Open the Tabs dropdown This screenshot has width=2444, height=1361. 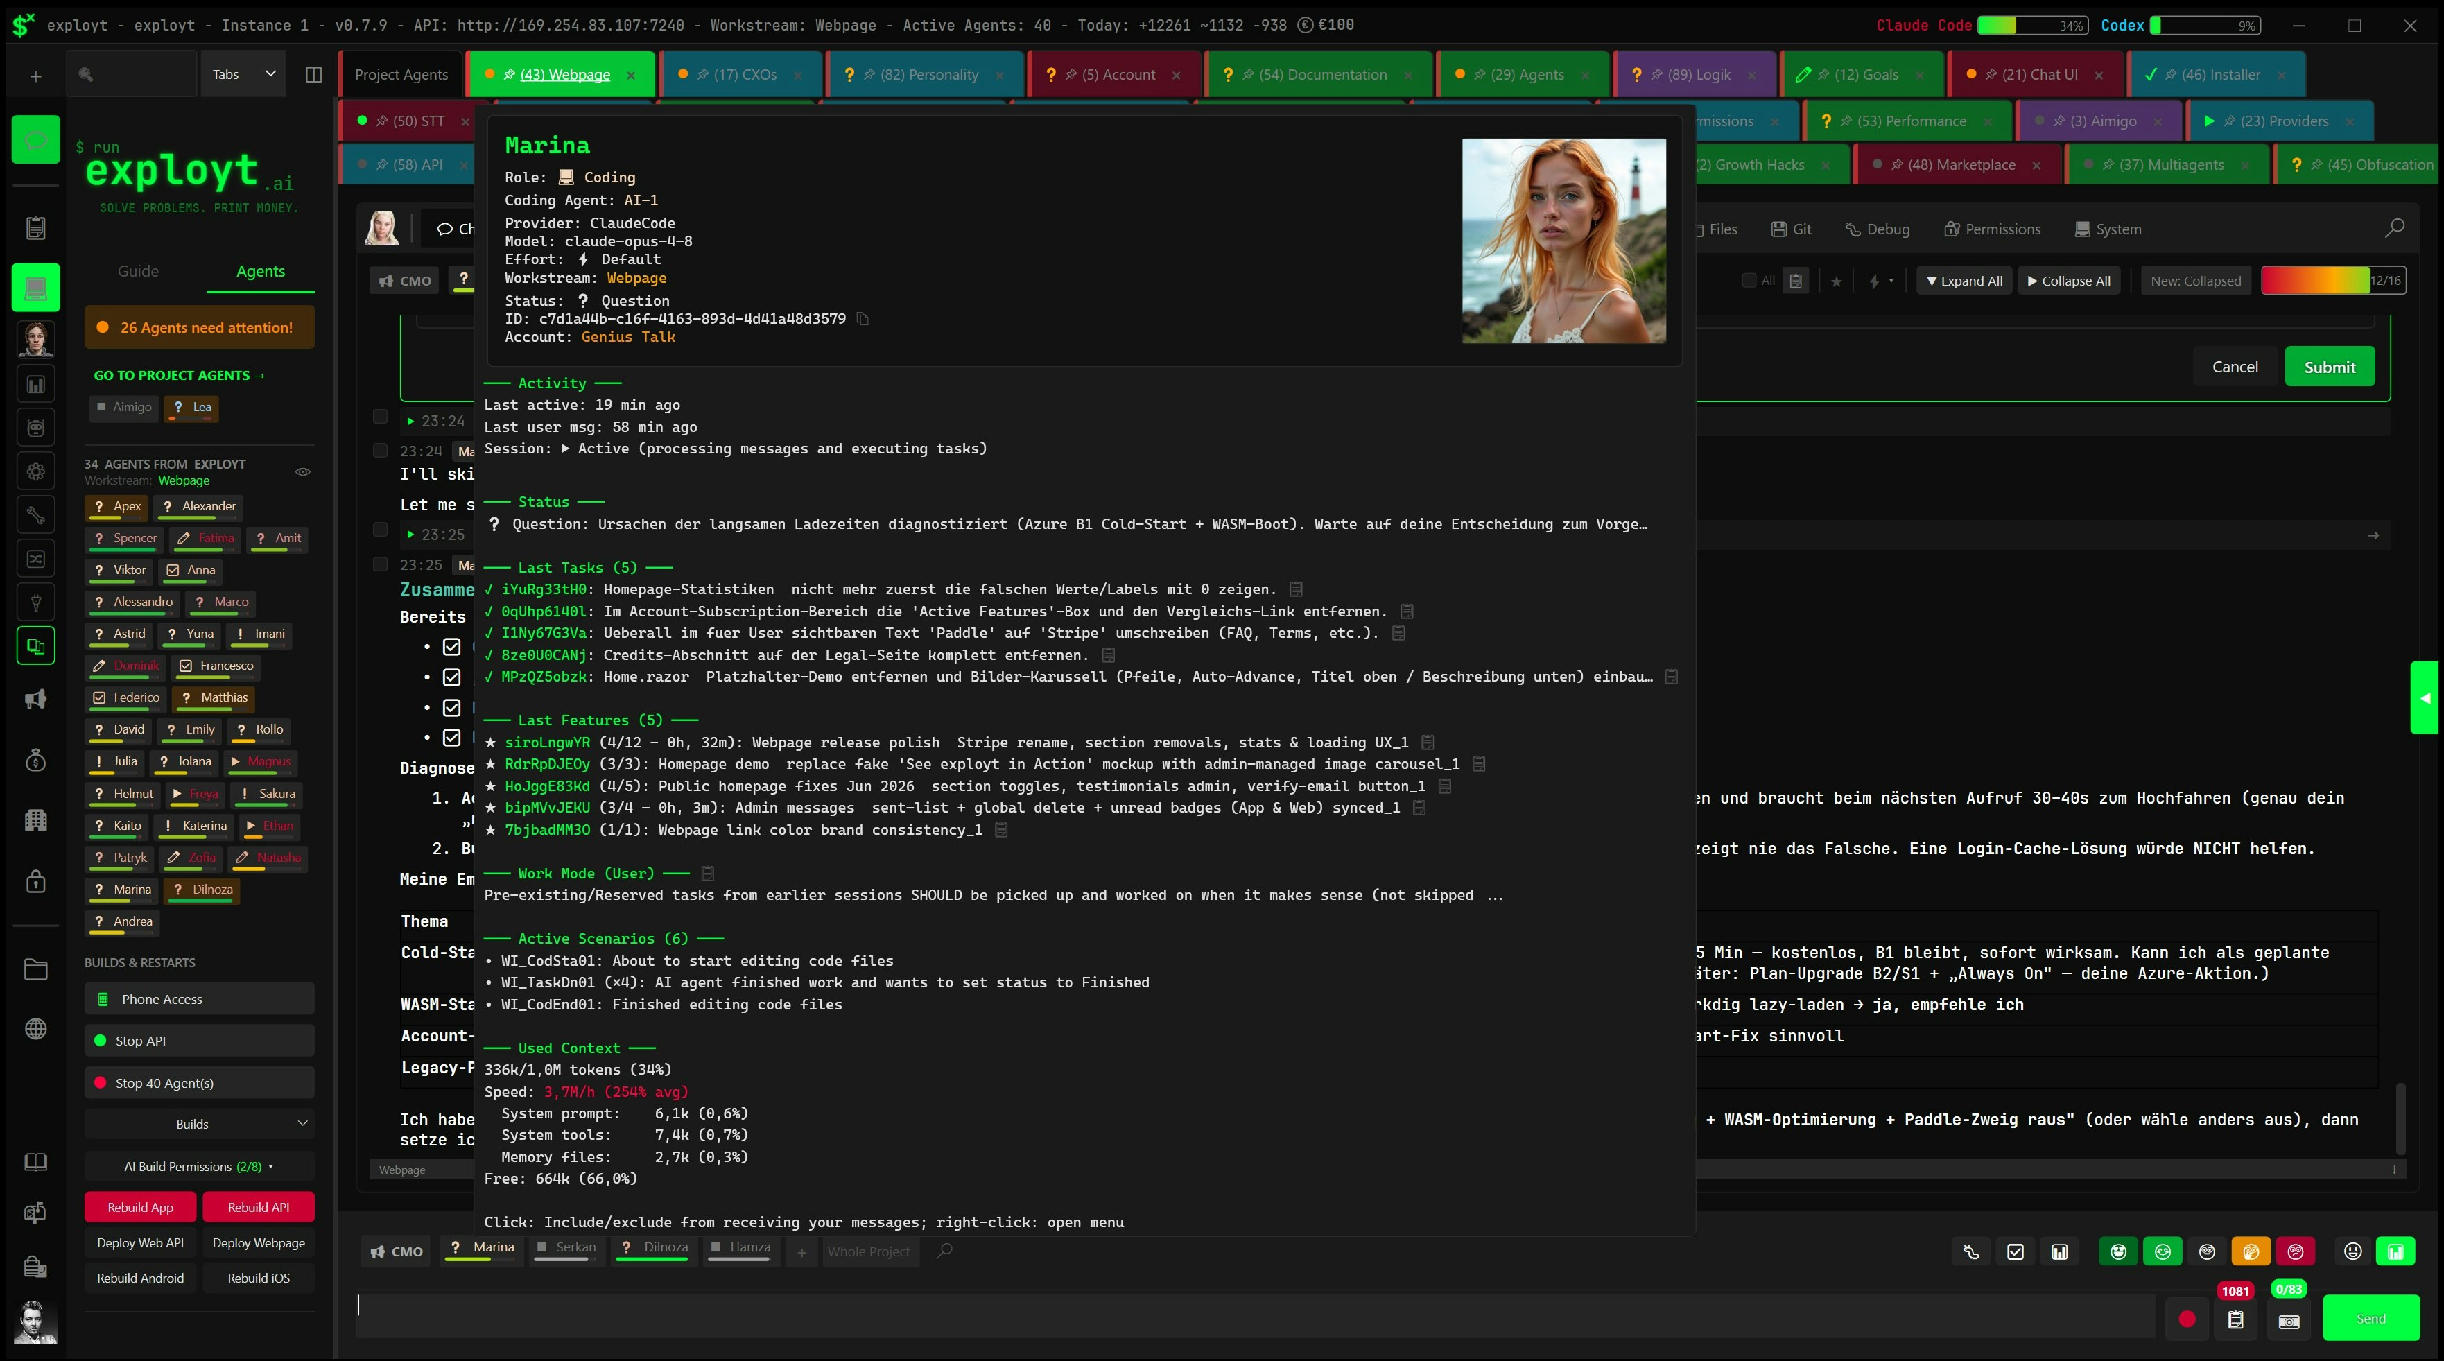tap(244, 75)
